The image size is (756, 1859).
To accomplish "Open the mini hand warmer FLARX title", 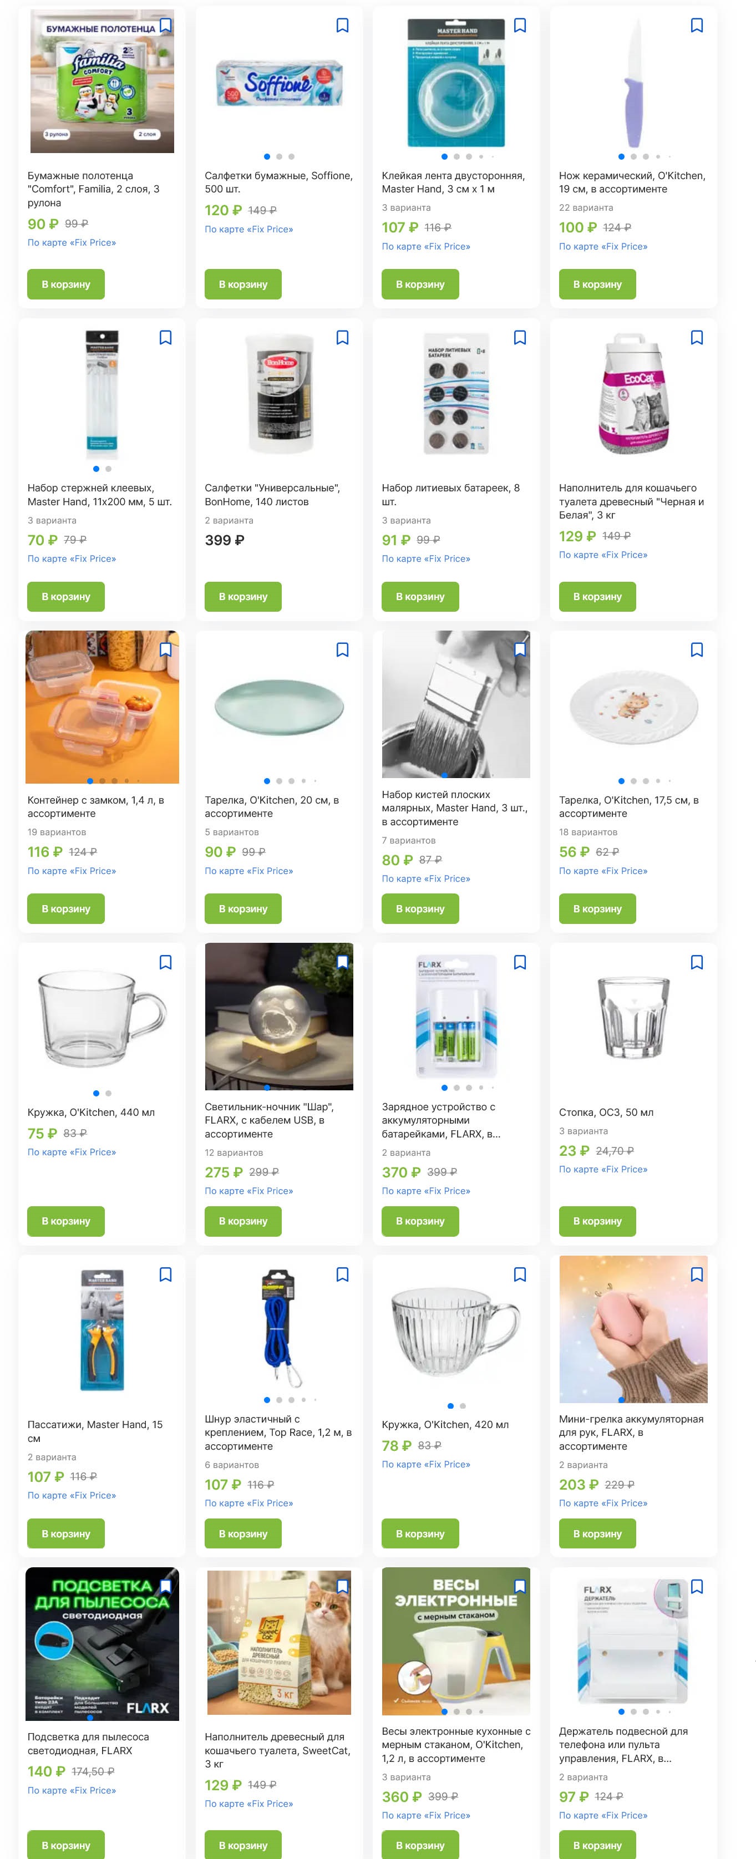I will coord(630,1433).
